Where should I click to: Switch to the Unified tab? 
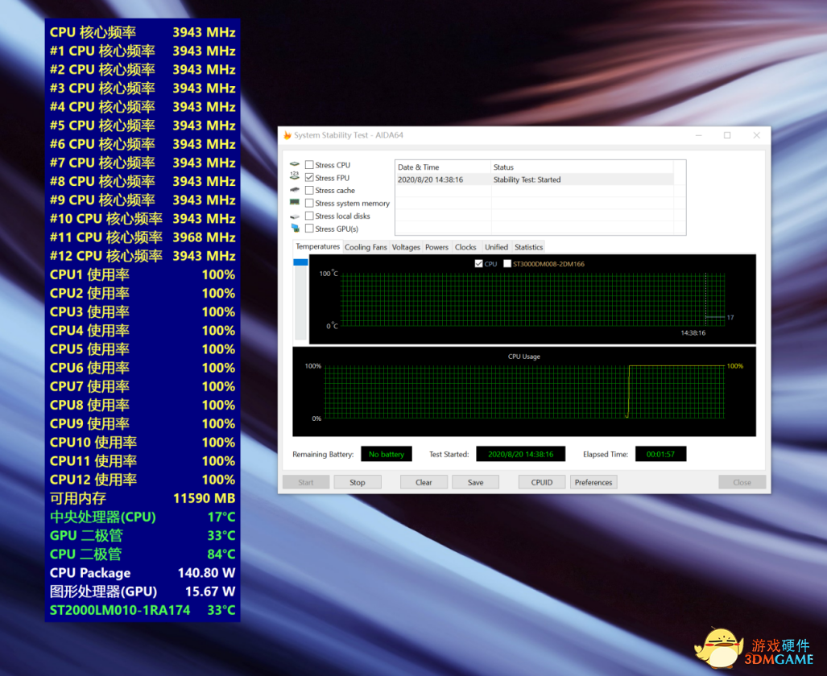click(x=496, y=247)
